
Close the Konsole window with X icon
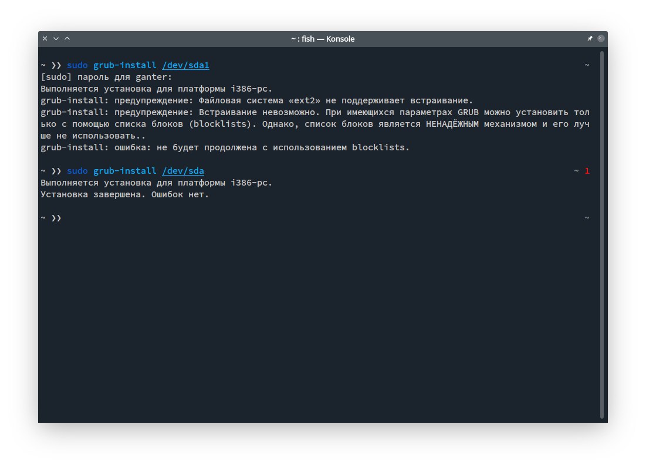click(x=45, y=38)
